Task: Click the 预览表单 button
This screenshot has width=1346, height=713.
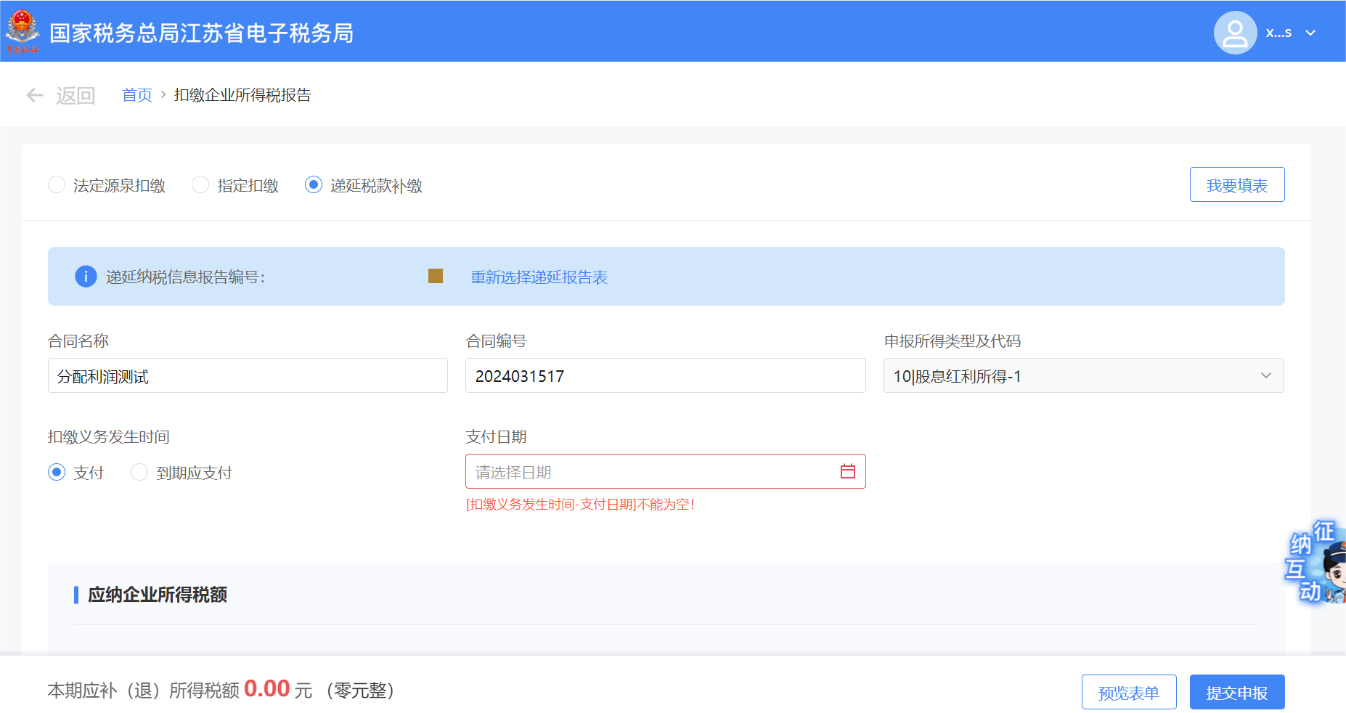Action: click(x=1128, y=693)
